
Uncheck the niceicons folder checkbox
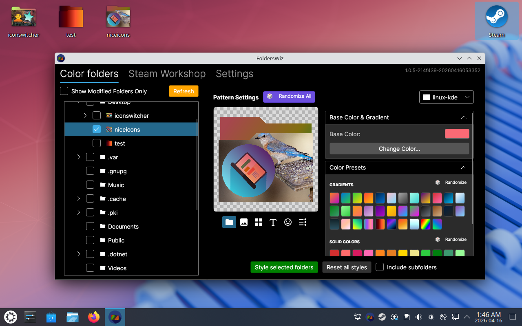97,129
